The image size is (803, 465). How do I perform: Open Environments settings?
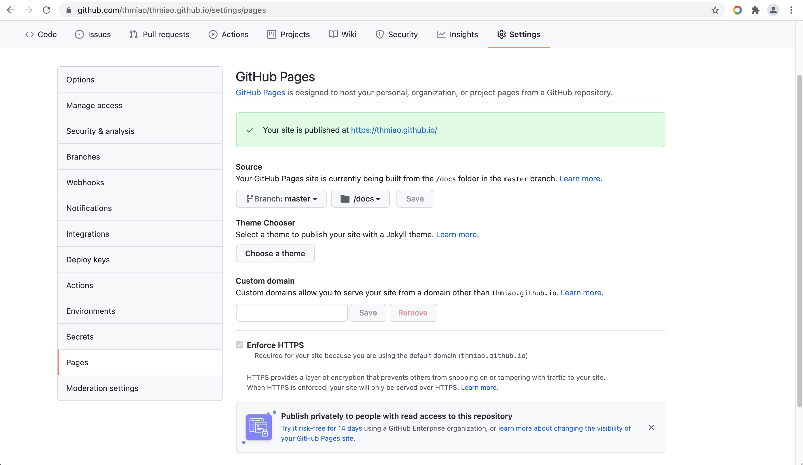pos(140,311)
